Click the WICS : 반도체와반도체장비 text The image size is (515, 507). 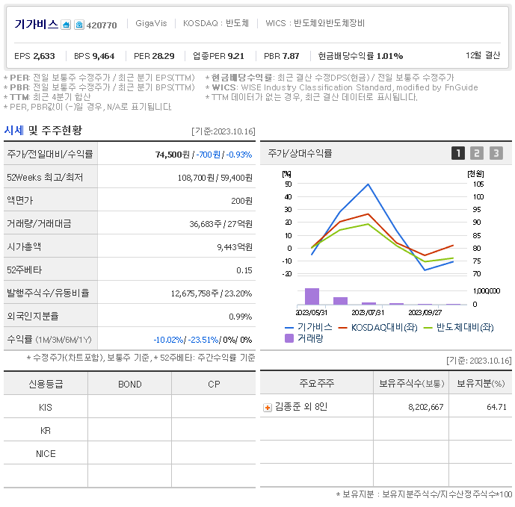[315, 23]
